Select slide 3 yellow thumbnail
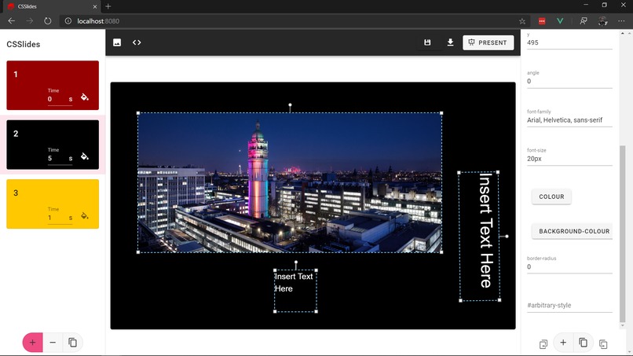 point(53,204)
